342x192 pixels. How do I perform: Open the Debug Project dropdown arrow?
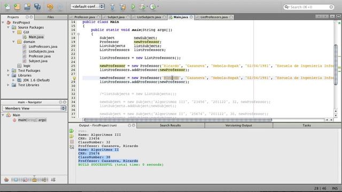147,7
